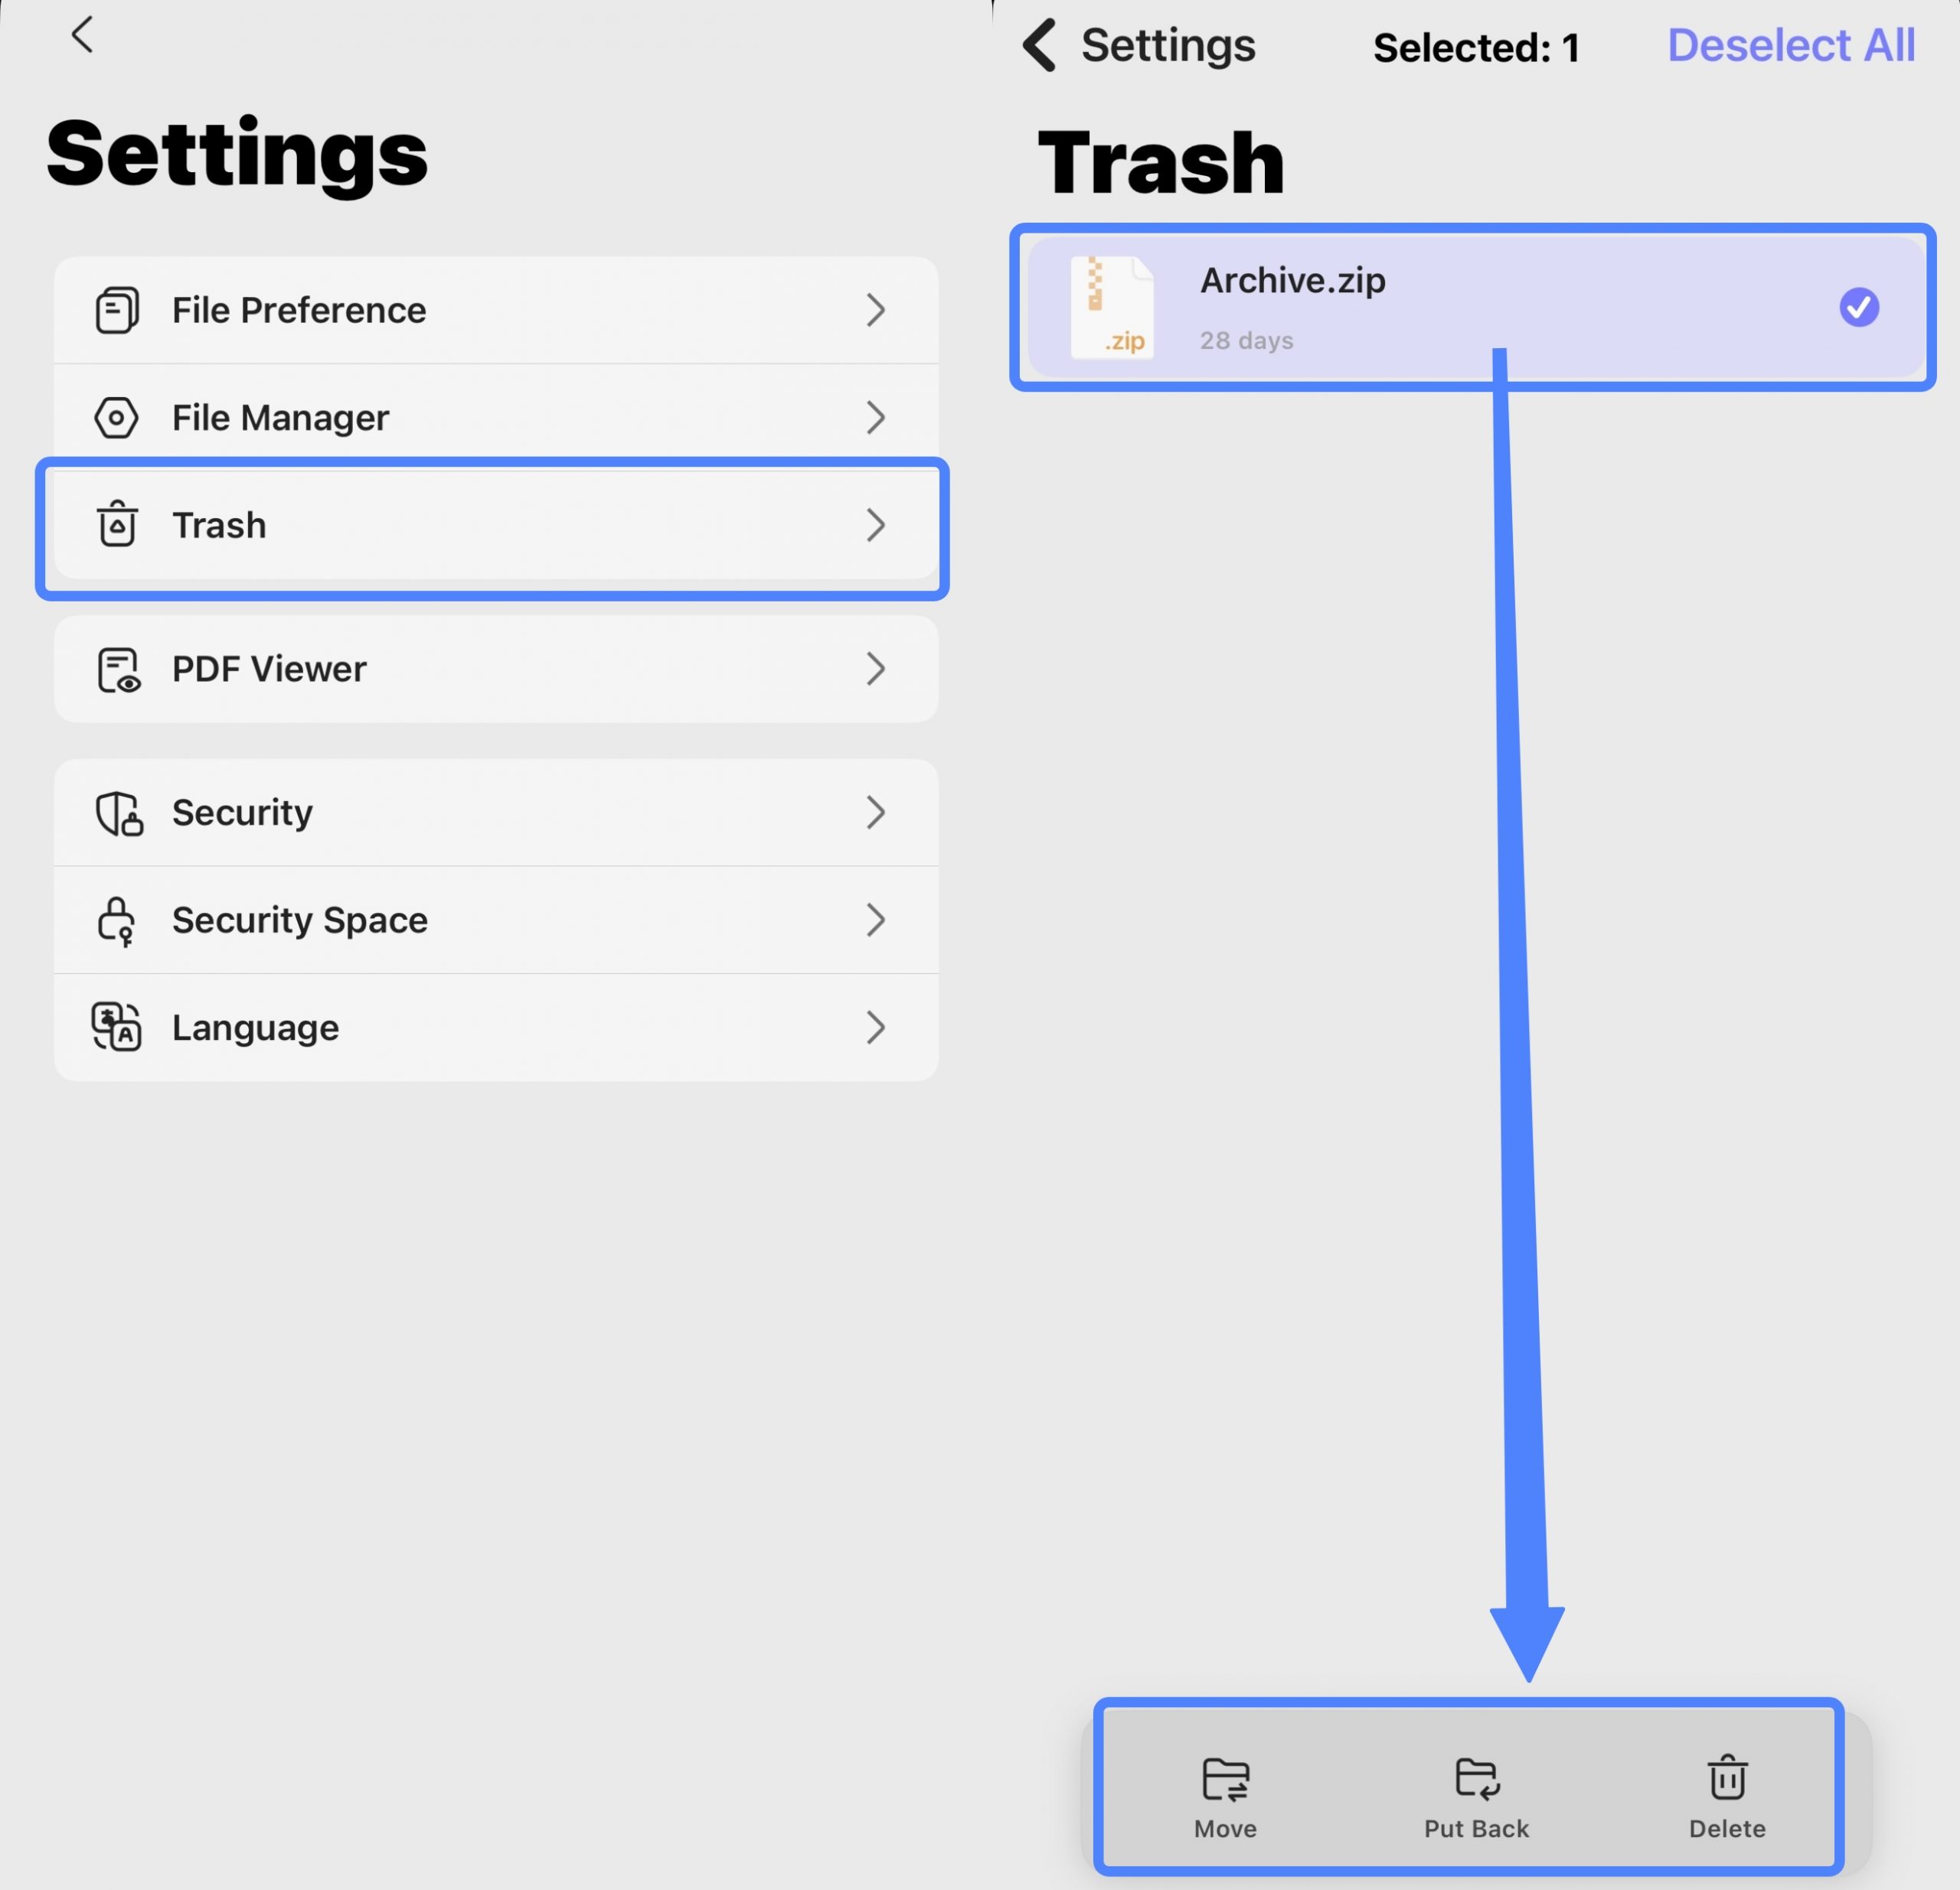Open the File Manager settings row
This screenshot has width=1960, height=1890.
pyautogui.click(x=496, y=418)
